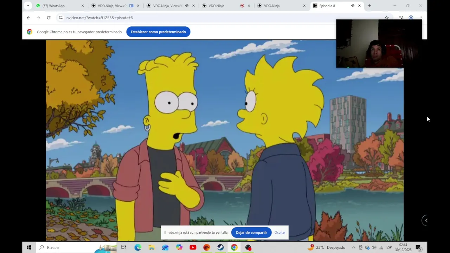This screenshot has height=253, width=450.
Task: Click the Simpsons video player
Action: (225, 140)
